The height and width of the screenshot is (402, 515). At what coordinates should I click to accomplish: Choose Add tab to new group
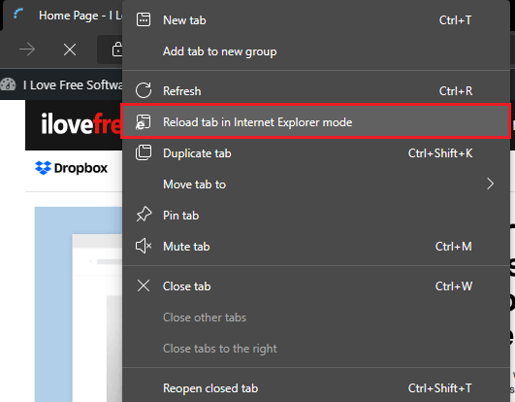316,51
